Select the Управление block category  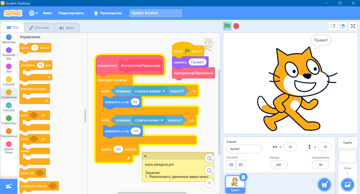tap(9, 94)
